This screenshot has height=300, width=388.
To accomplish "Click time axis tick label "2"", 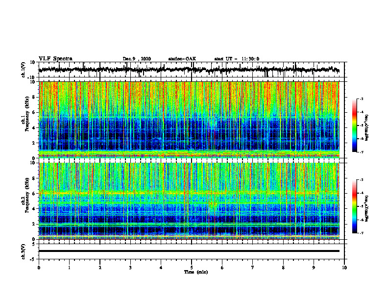I will pos(100,268).
